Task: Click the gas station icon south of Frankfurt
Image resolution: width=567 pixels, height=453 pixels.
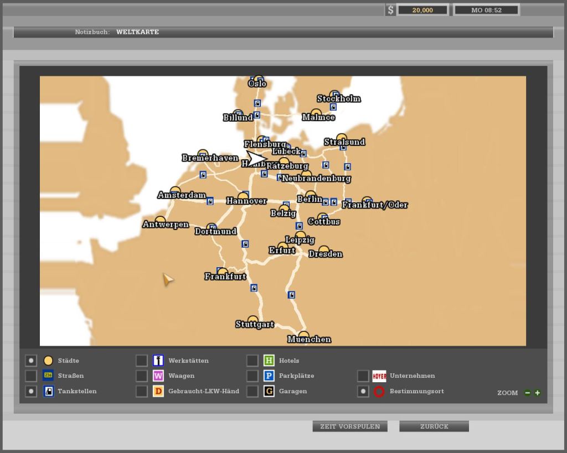Action: (x=254, y=288)
